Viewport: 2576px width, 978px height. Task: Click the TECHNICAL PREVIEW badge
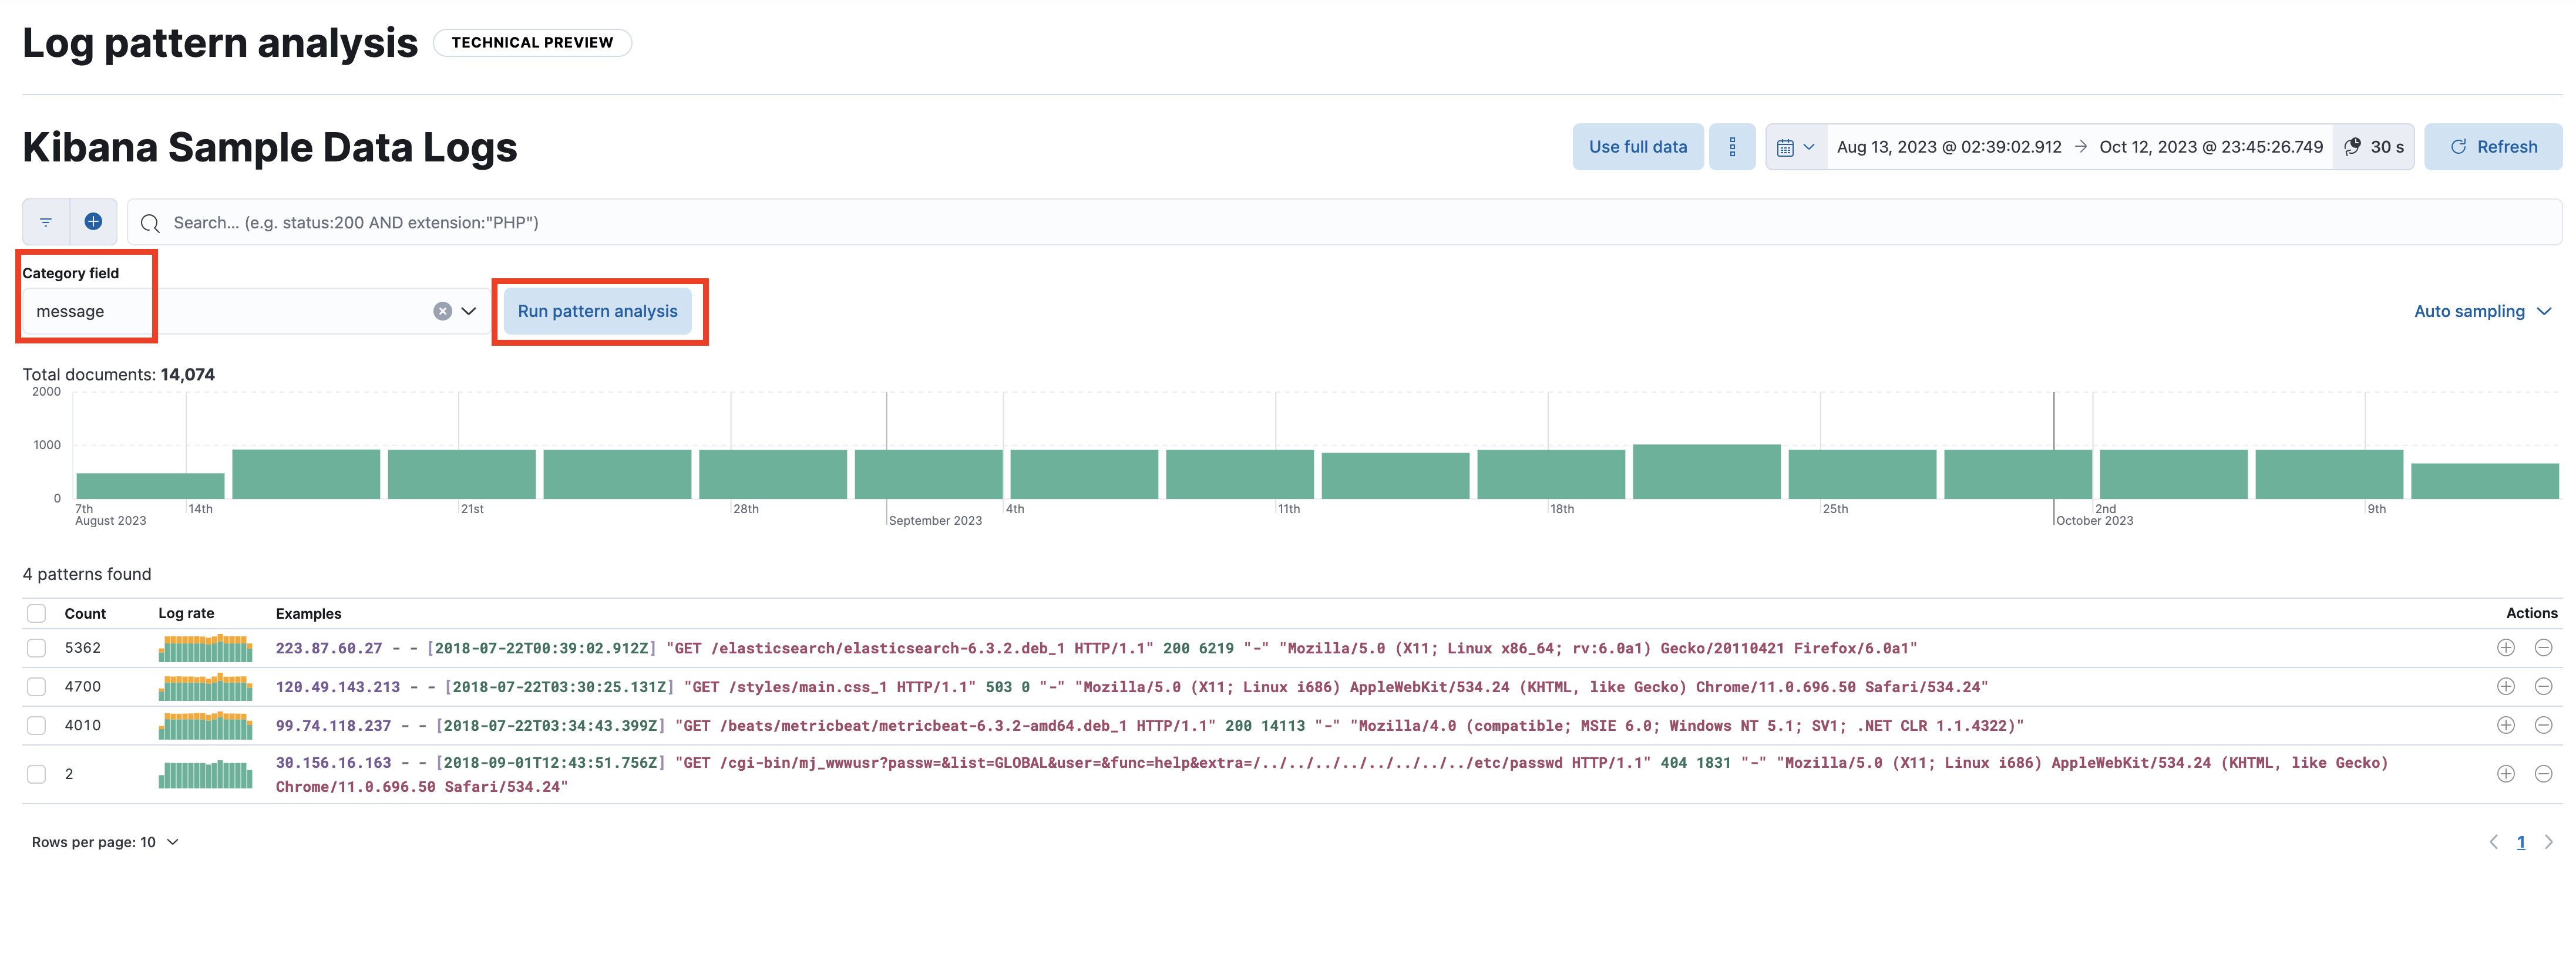(532, 43)
